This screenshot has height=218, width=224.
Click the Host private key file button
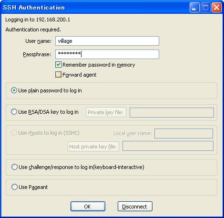pyautogui.click(x=93, y=147)
